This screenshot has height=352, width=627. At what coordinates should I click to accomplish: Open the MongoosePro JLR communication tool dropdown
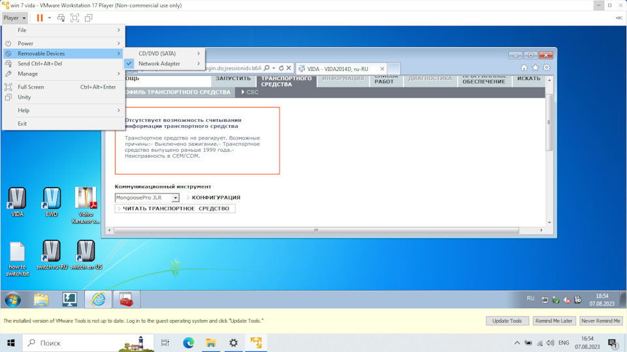[175, 198]
